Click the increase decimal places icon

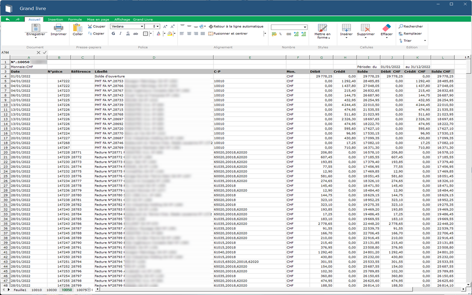(x=296, y=34)
